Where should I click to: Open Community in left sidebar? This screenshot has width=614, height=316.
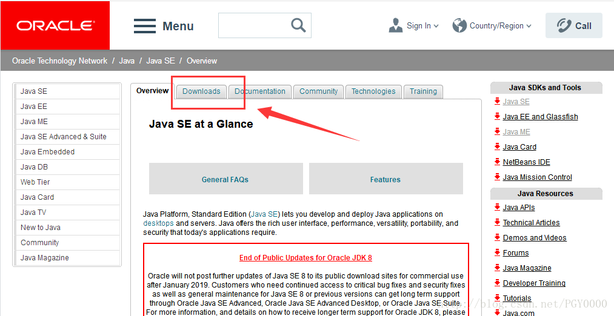67,243
